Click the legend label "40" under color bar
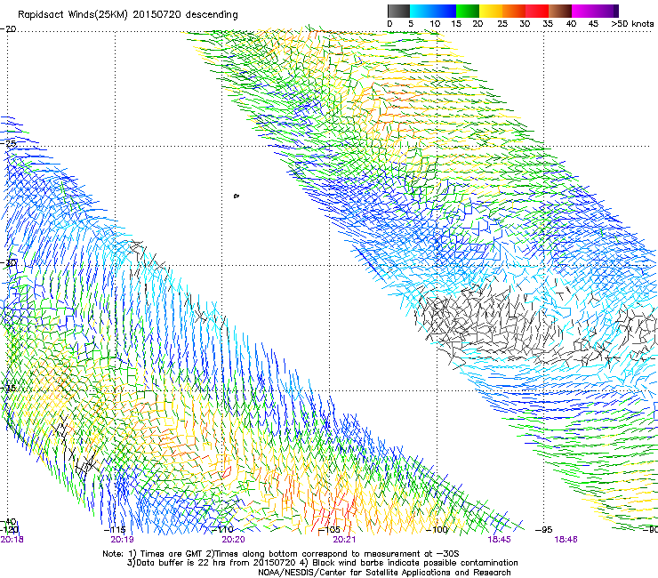658x578 pixels. 571,24
